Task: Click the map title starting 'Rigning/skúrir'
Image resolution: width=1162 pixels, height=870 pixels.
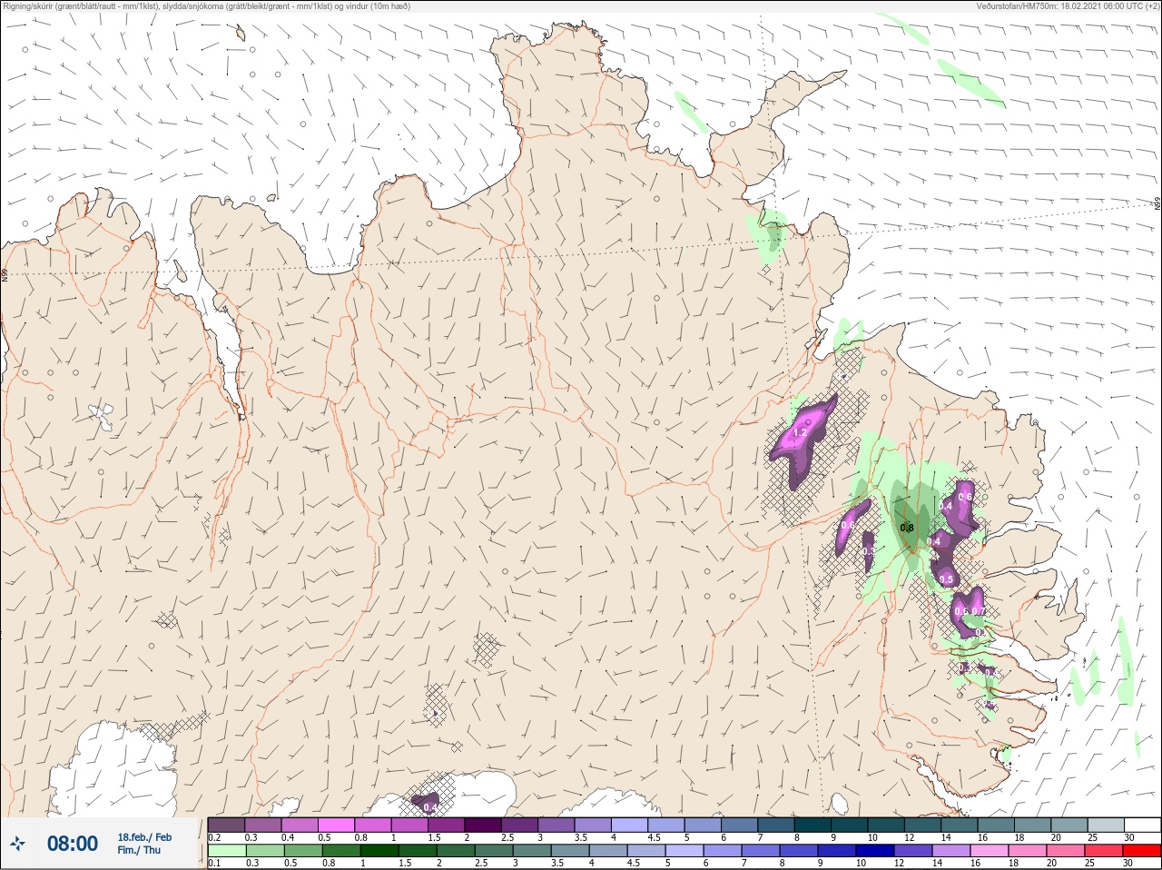Action: (x=207, y=6)
